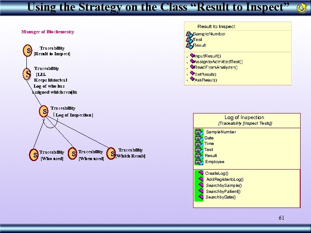
Task: Click operation icon beside CreateLog()
Action: point(201,173)
